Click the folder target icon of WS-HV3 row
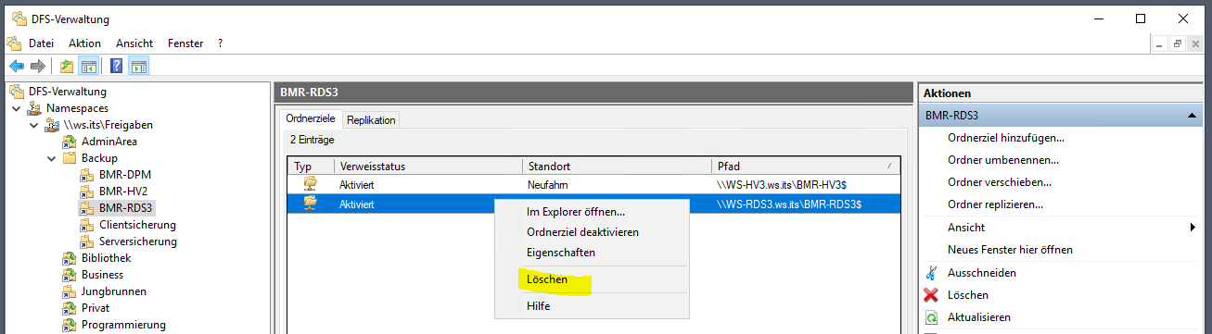This screenshot has width=1212, height=334. click(312, 185)
